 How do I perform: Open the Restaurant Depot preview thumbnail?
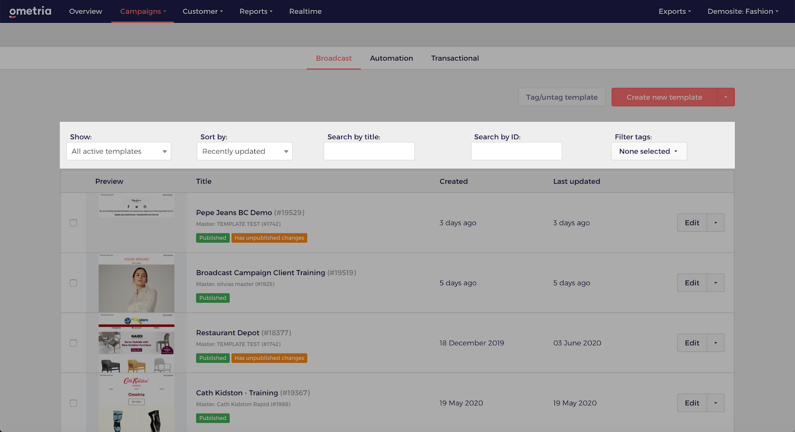(137, 343)
